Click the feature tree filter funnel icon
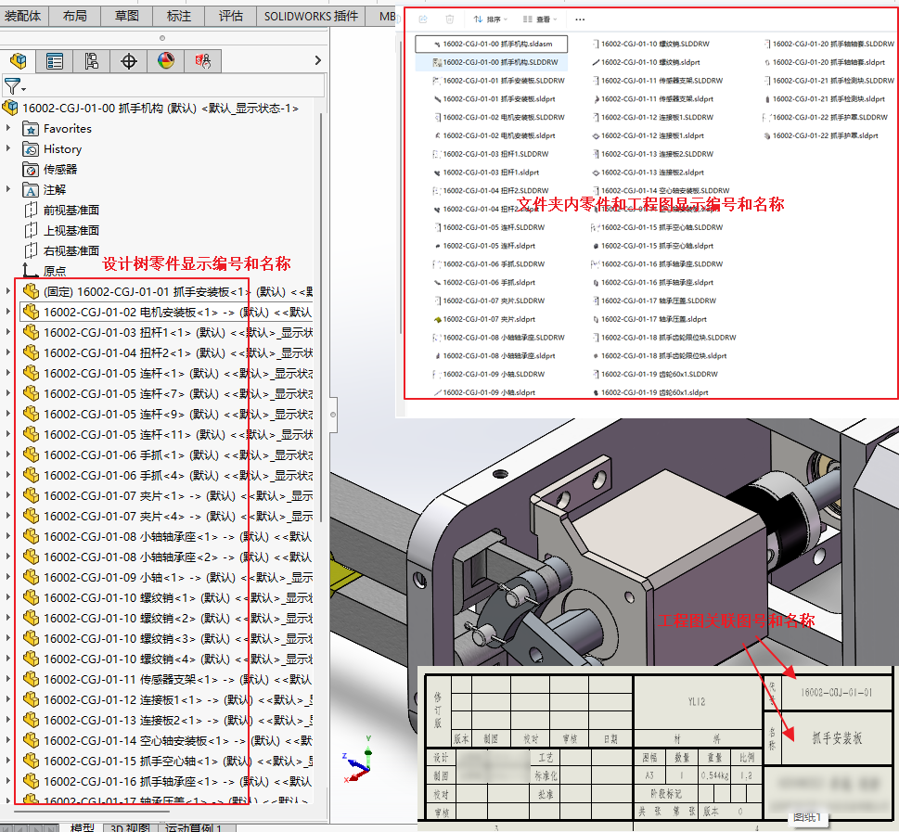The height and width of the screenshot is (832, 899). [12, 86]
